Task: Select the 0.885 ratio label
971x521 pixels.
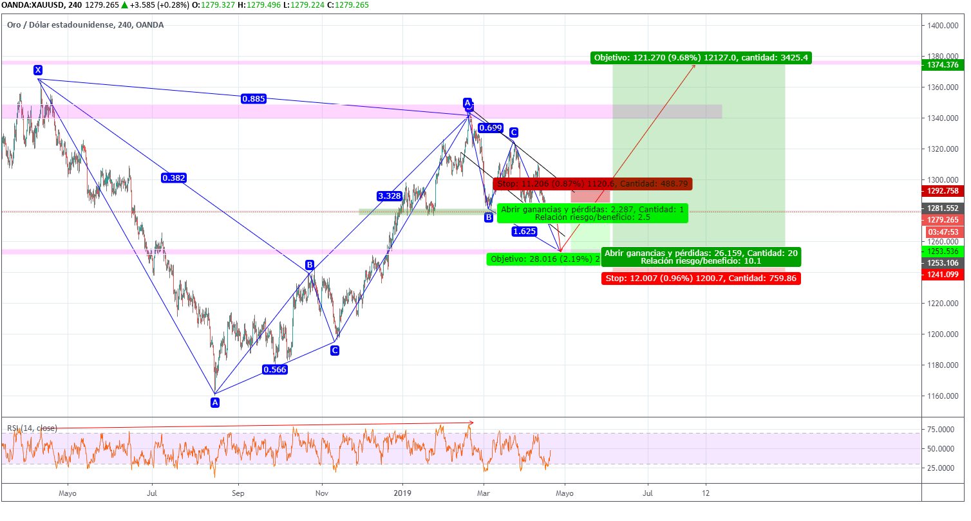Action: [x=253, y=98]
